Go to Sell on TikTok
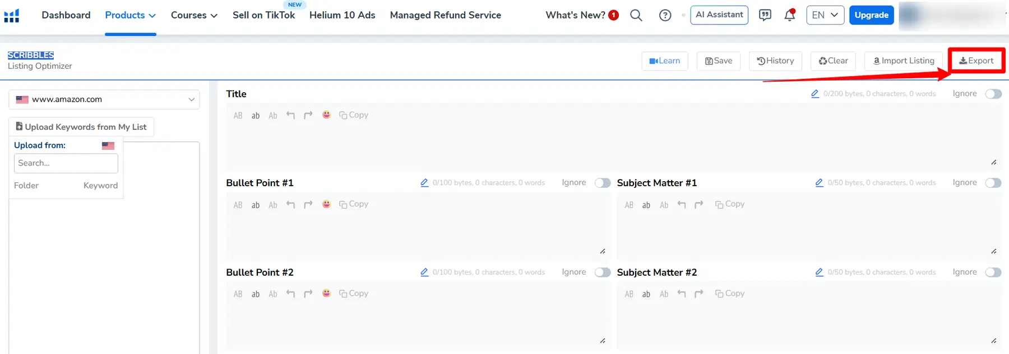This screenshot has height=354, width=1009. pos(263,15)
